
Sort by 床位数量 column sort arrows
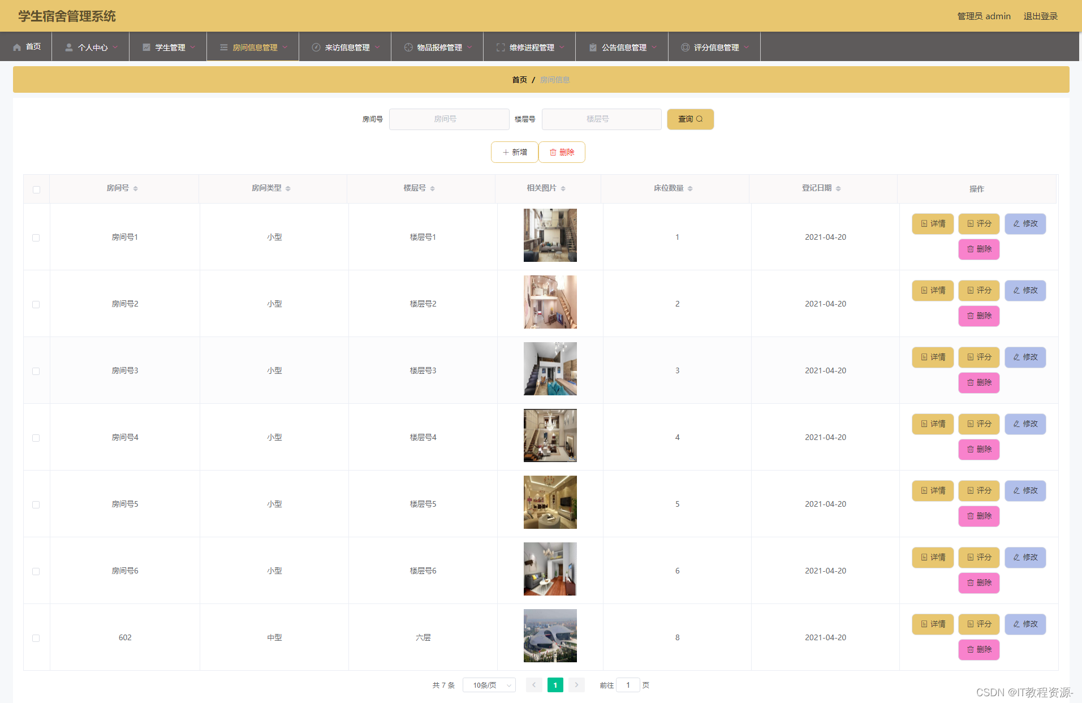click(690, 188)
